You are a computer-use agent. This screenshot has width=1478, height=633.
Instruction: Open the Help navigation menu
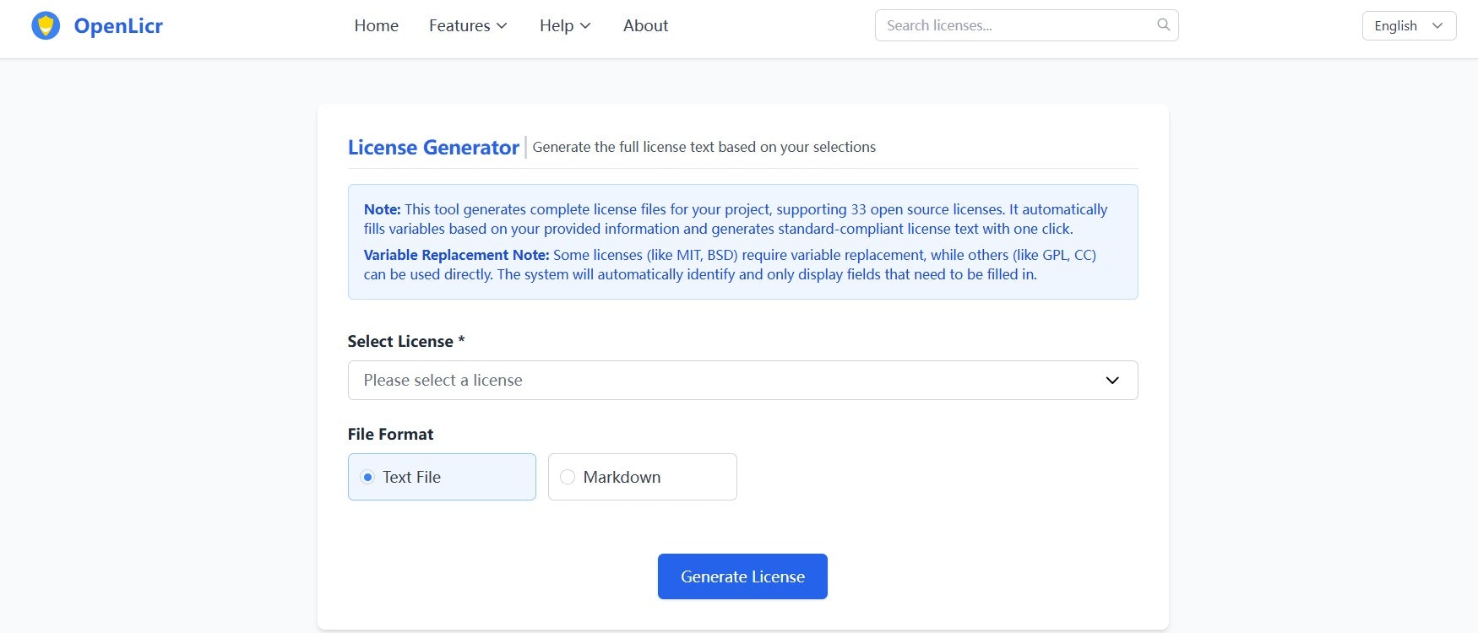[565, 26]
